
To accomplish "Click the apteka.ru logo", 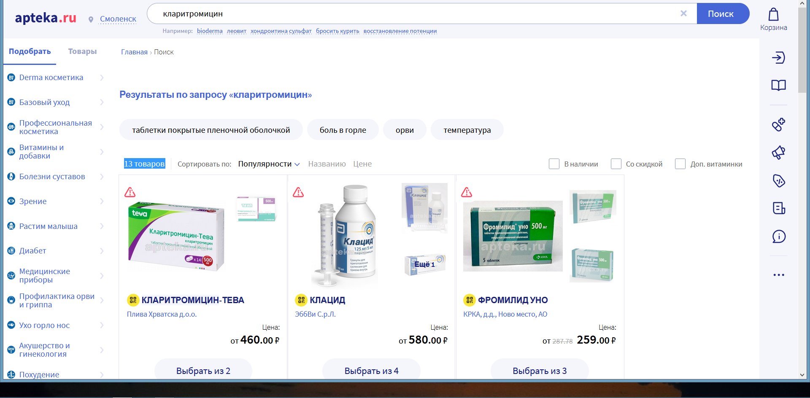I will [x=46, y=18].
